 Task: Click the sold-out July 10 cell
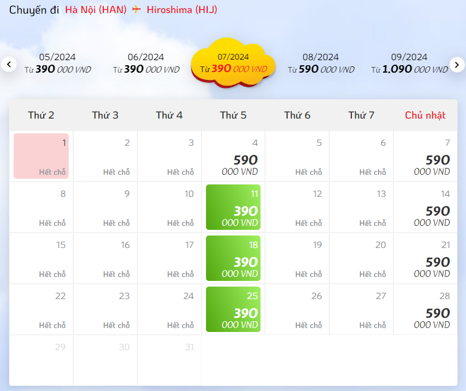(169, 207)
